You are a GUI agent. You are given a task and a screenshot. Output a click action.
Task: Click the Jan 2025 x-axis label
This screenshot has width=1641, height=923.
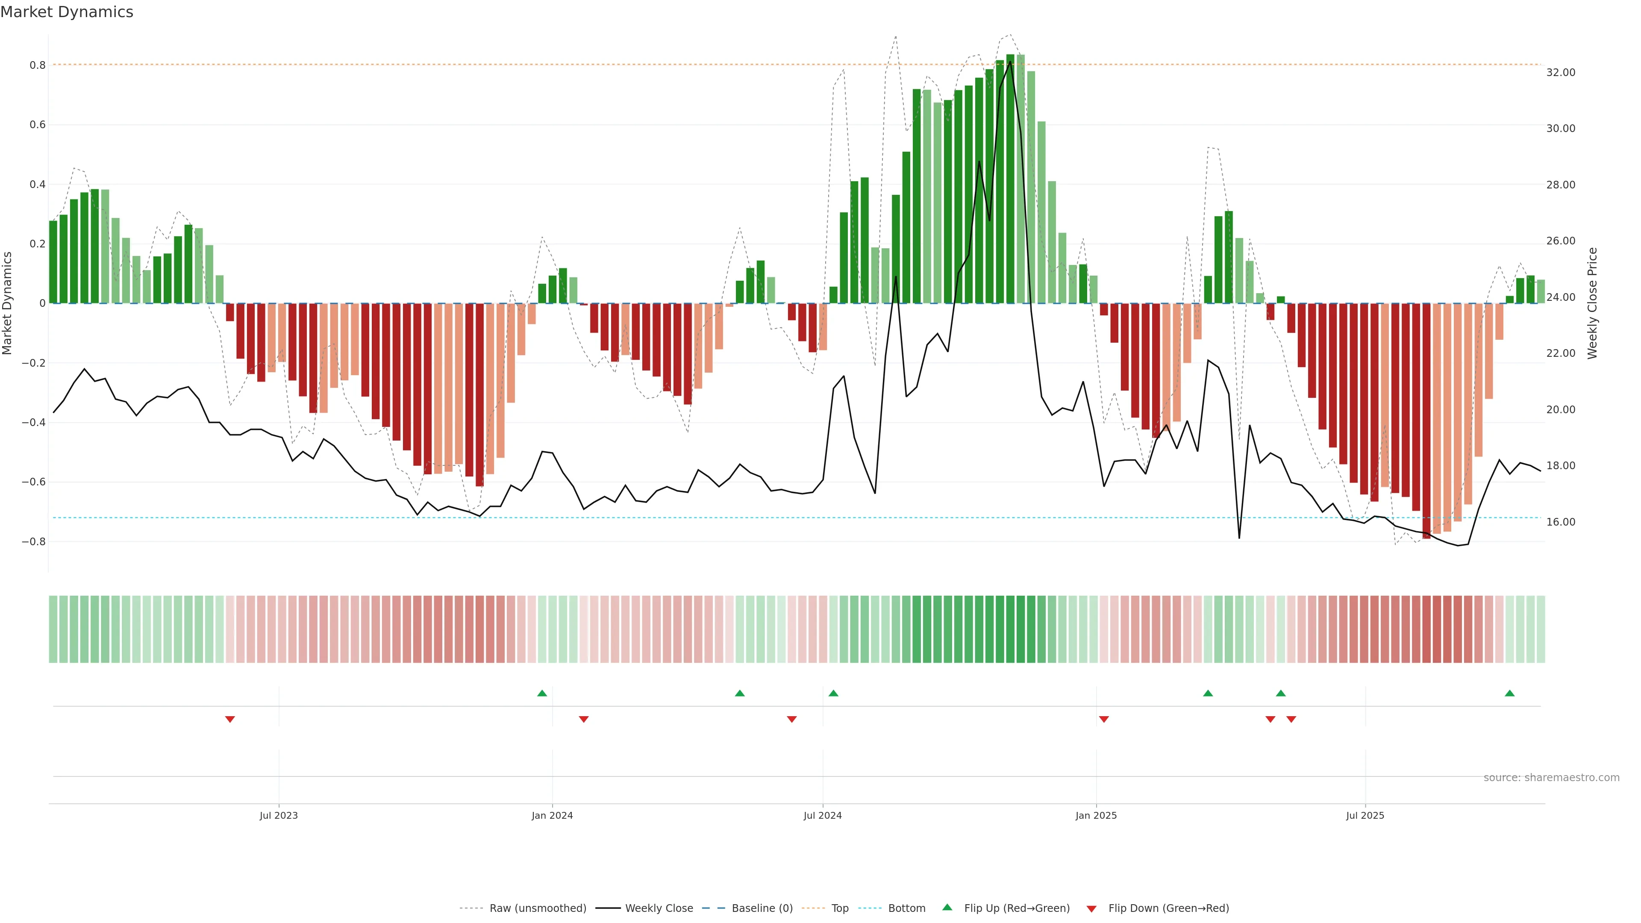(1096, 815)
